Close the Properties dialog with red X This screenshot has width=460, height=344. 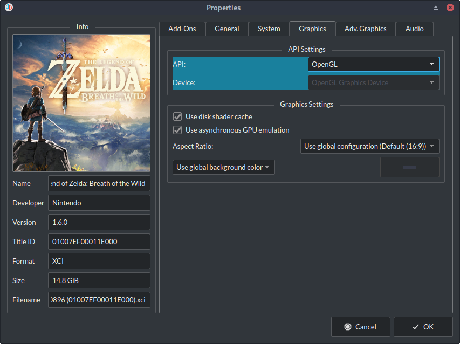(450, 8)
